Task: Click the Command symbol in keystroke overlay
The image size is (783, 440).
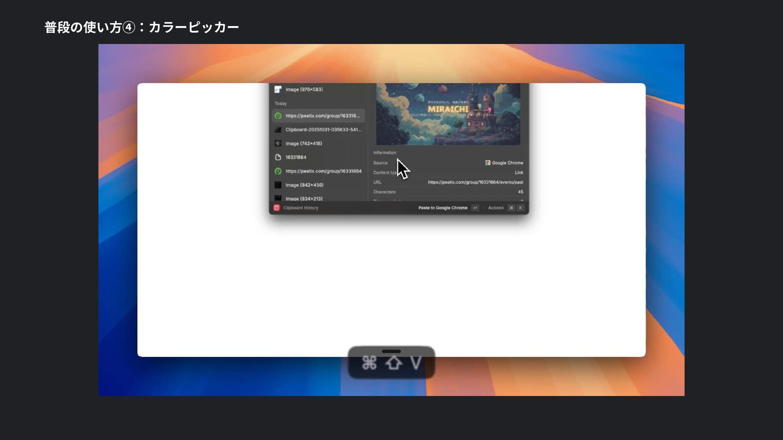Action: [369, 363]
